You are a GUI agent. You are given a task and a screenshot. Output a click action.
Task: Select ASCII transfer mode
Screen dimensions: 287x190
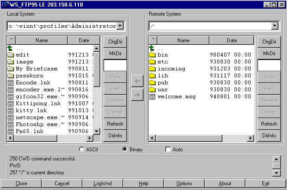(x=82, y=149)
